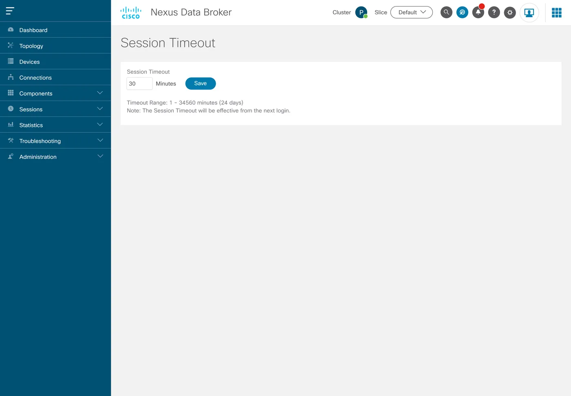Click the next login note text
The height and width of the screenshot is (396, 571).
click(x=208, y=111)
